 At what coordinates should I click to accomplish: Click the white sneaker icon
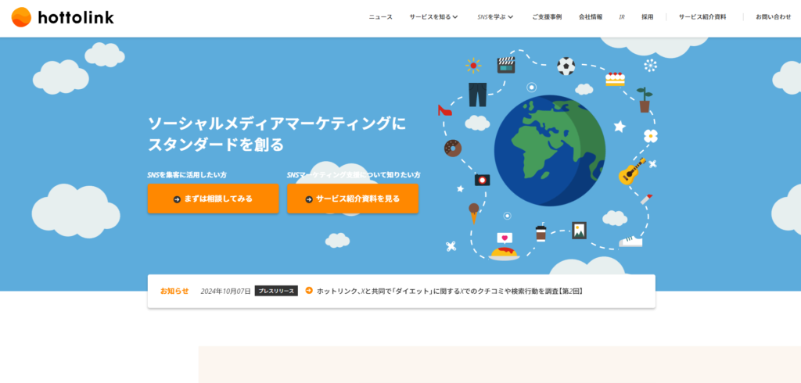point(631,242)
